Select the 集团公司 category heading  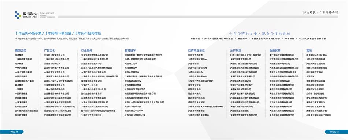tap(21, 50)
